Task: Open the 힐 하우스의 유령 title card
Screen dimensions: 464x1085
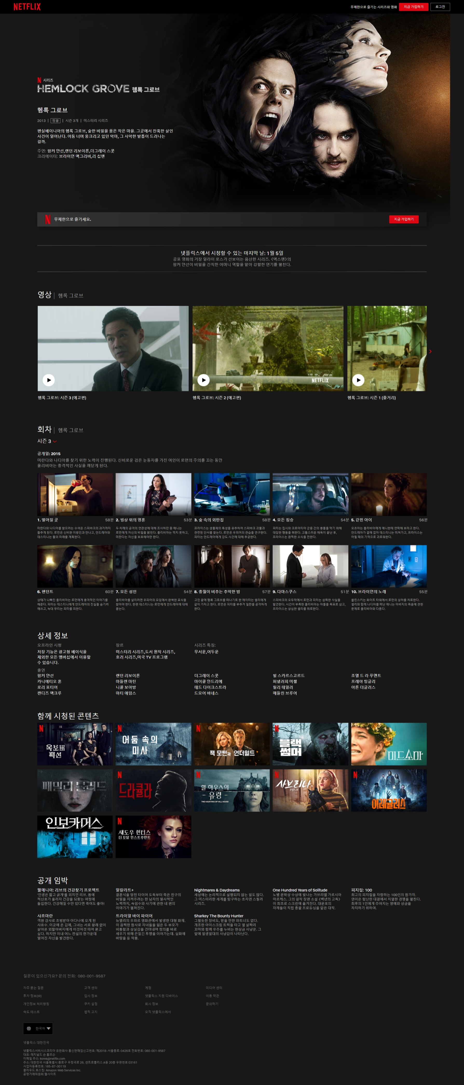Action: 232,791
